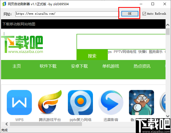Click the horizontal scrollbar left arrow
This screenshot has width=171, height=133.
pos(7,124)
